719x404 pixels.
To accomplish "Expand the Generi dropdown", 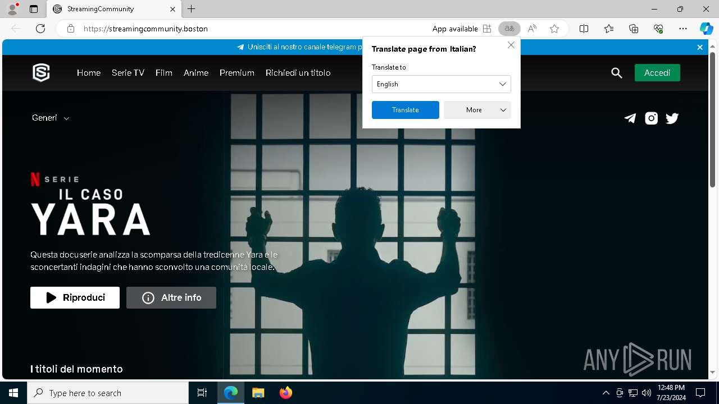I will point(51,118).
